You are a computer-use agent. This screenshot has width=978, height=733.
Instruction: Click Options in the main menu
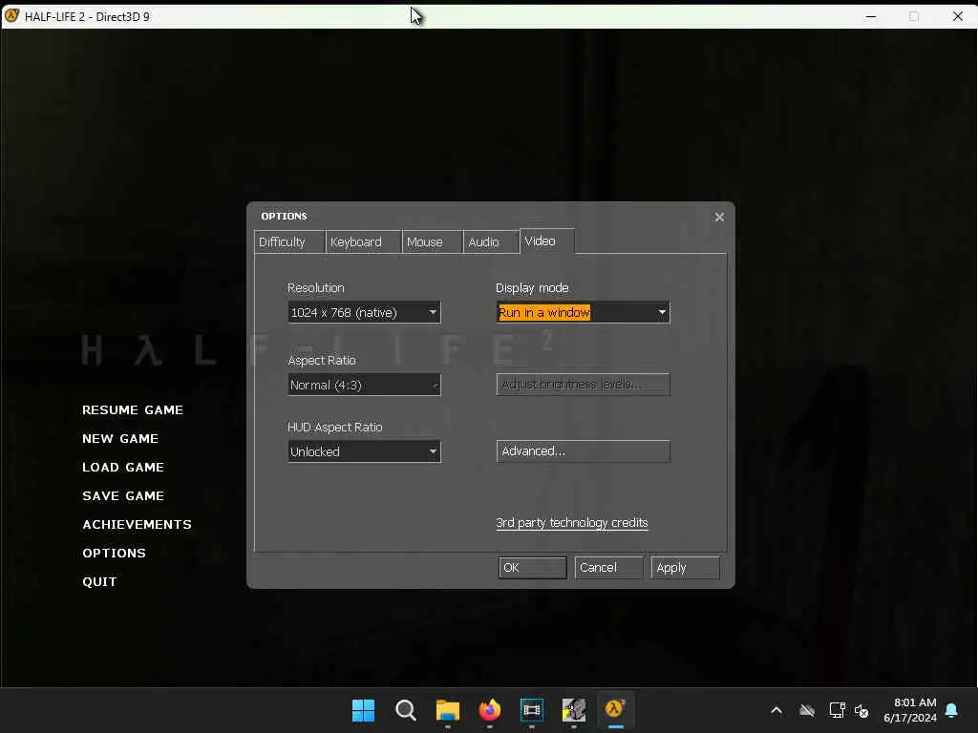click(x=115, y=554)
